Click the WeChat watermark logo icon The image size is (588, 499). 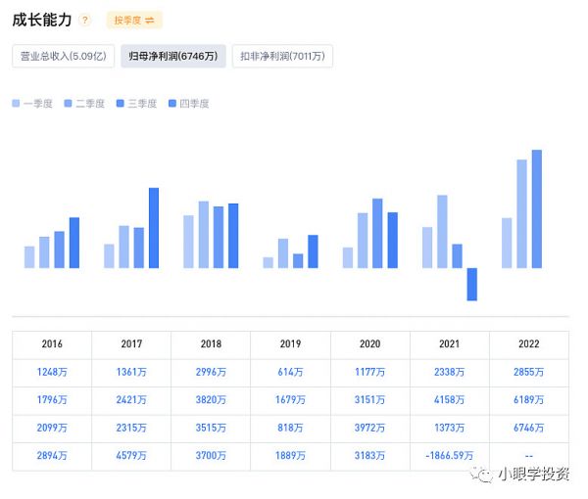pyautogui.click(x=482, y=474)
